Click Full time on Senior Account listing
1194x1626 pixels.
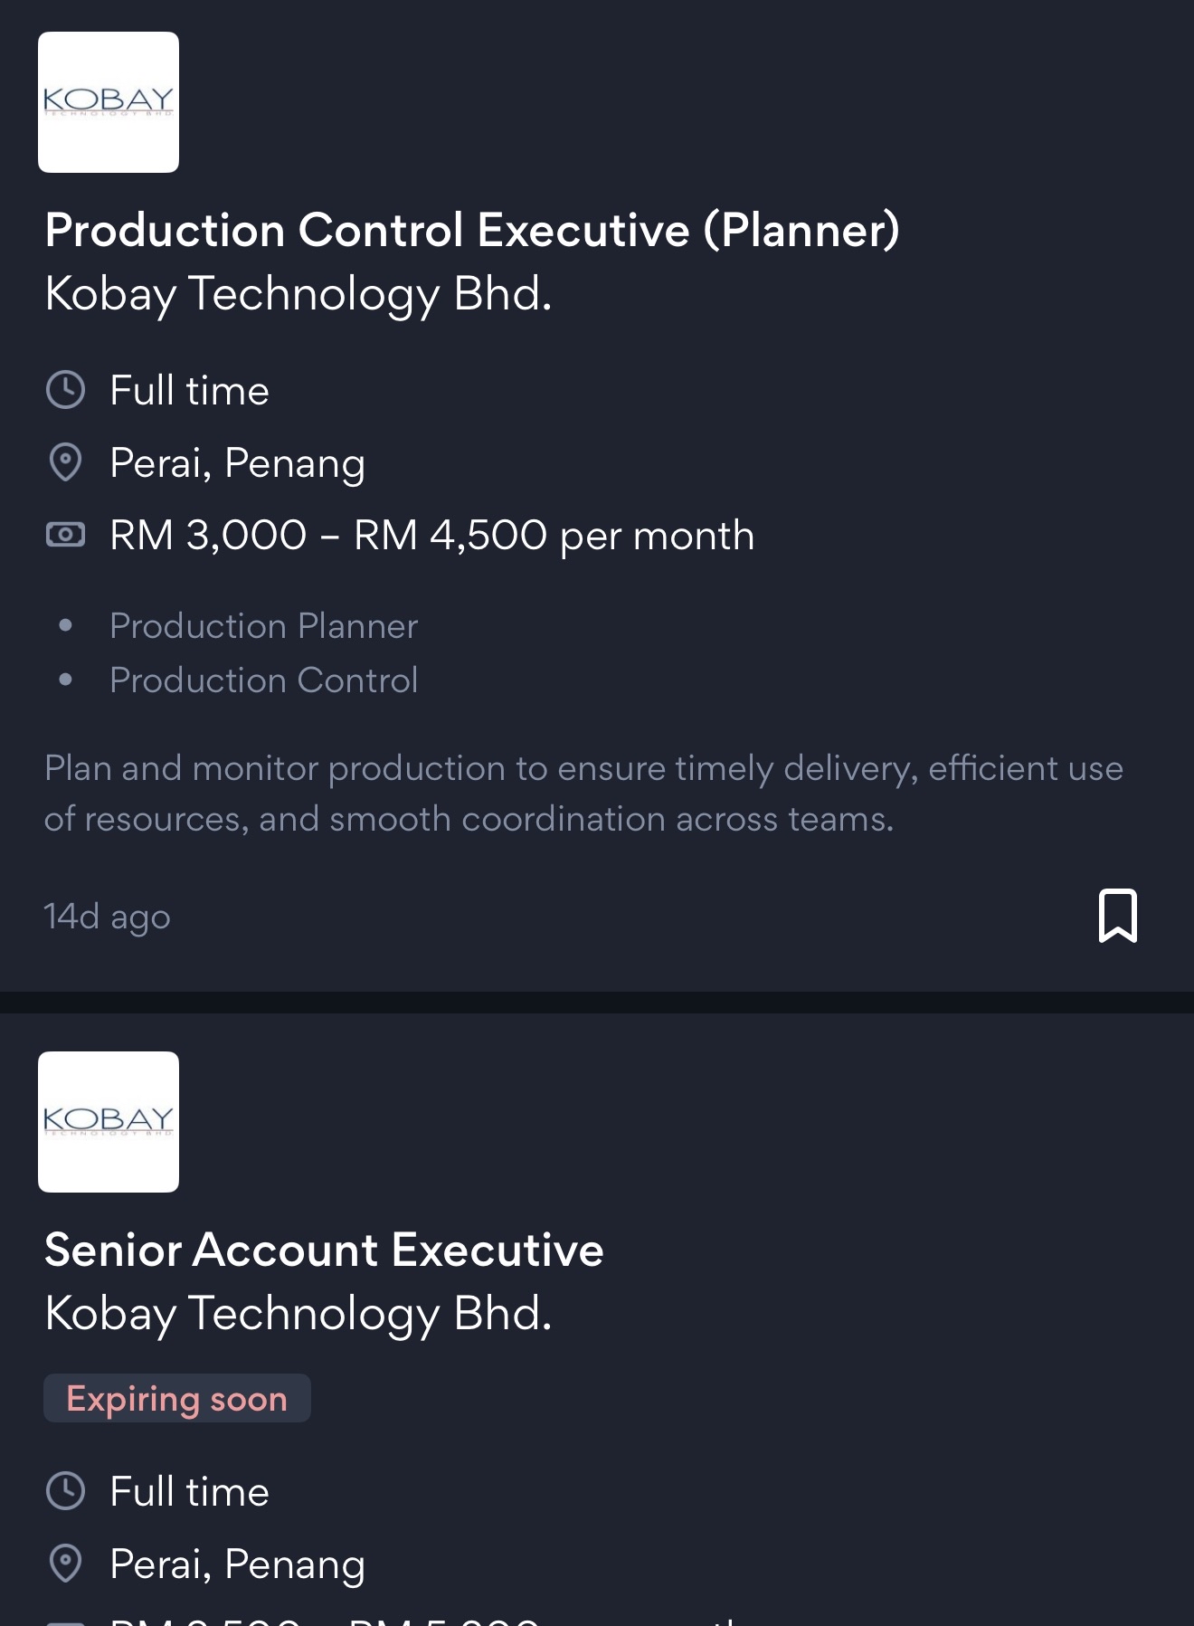[x=189, y=1491]
